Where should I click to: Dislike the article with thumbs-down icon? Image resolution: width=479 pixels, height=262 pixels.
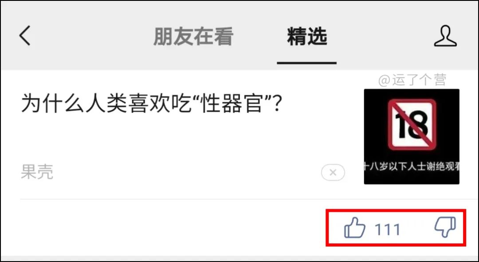(x=445, y=227)
